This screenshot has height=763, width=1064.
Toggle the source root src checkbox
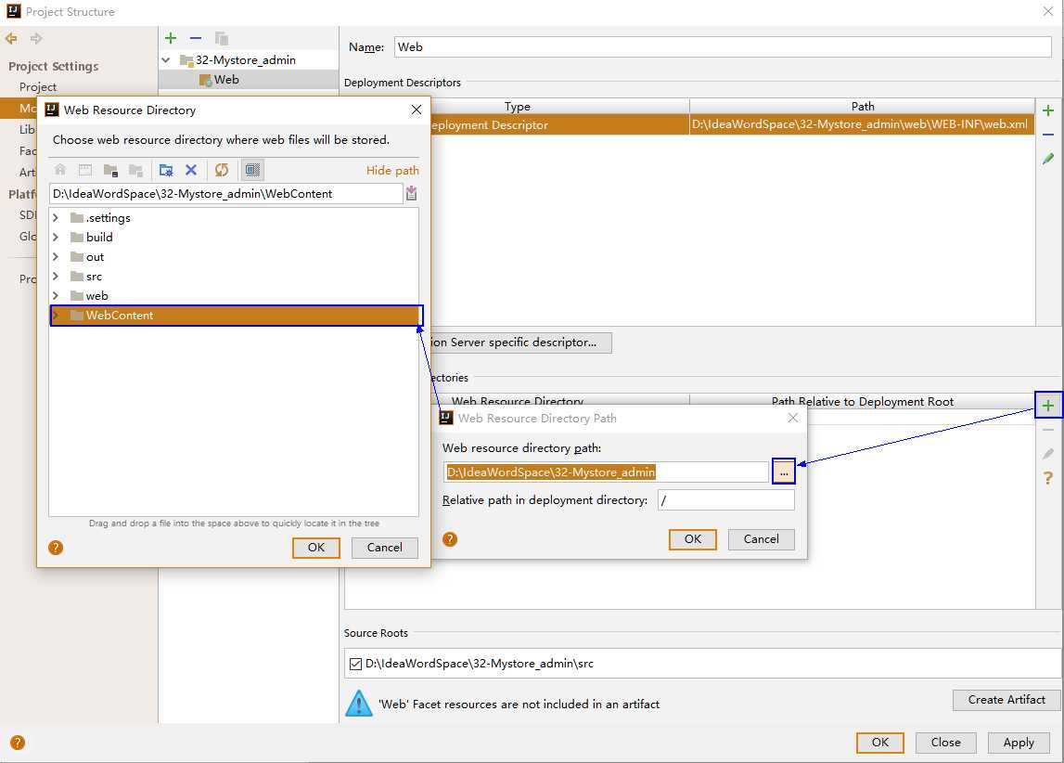coord(355,664)
